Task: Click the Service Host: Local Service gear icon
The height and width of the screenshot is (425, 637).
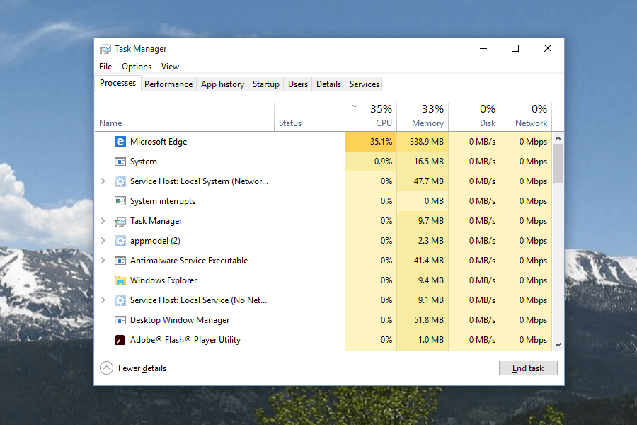Action: click(120, 300)
